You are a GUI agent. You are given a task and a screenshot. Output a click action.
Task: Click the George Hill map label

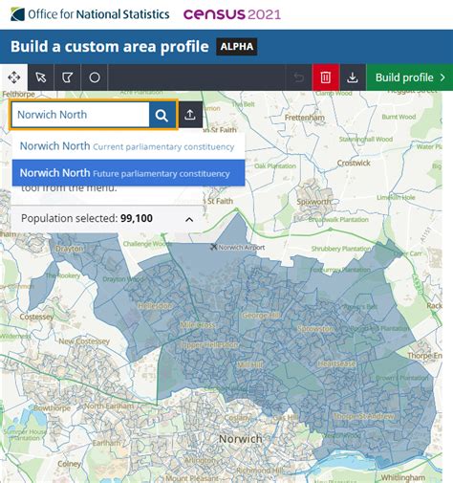[262, 316]
